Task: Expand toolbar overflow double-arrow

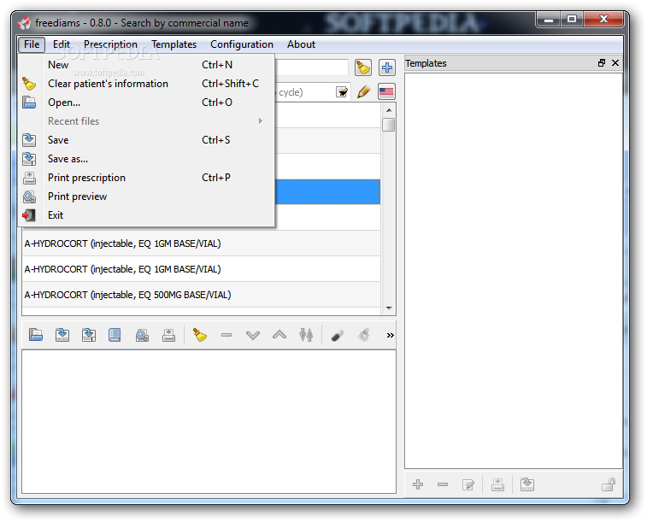Action: click(x=390, y=335)
